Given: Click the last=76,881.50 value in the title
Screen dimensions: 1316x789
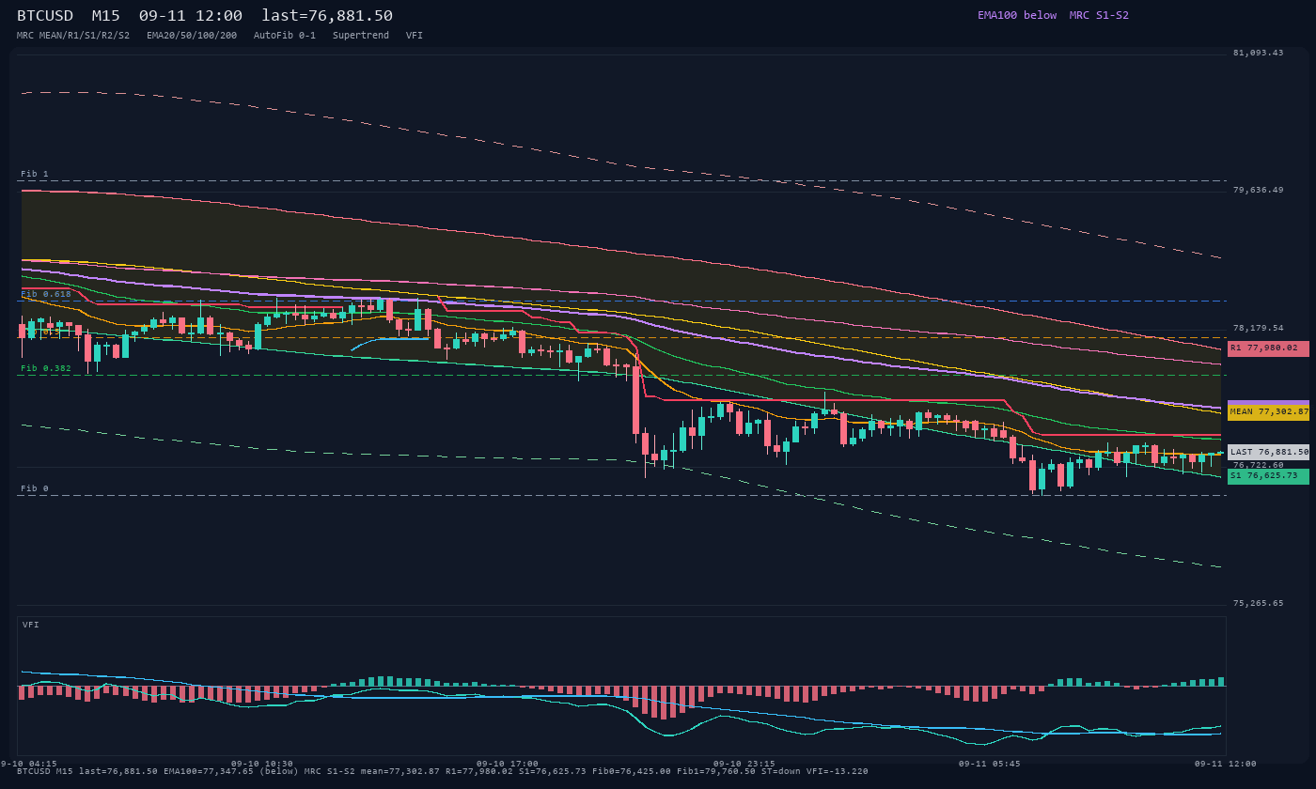Looking at the screenshot, I should point(327,16).
